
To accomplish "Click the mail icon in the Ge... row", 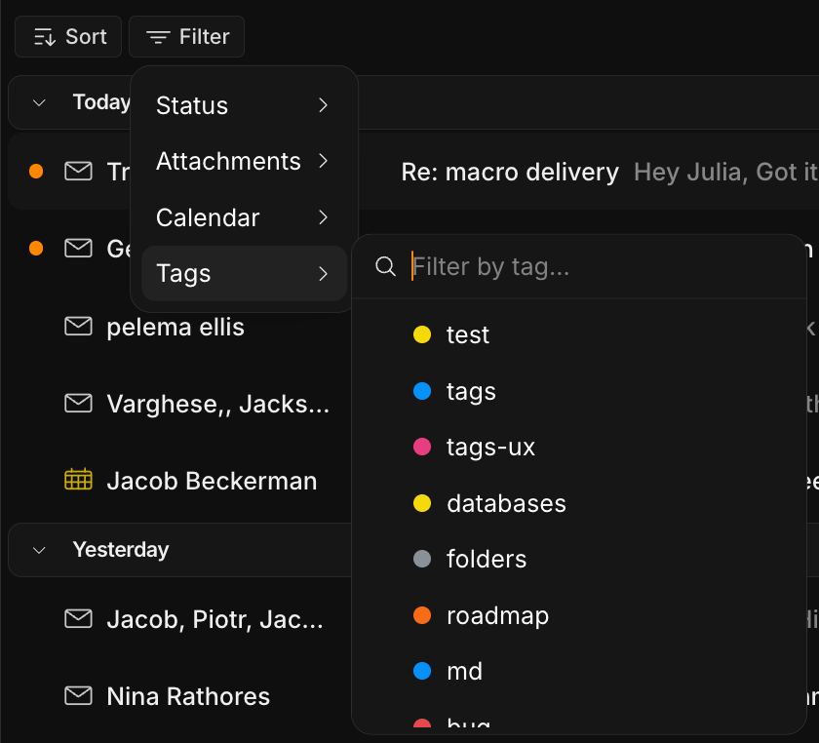I will point(78,249).
